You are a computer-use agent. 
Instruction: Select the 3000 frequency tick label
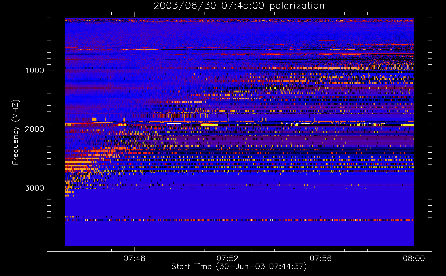(x=34, y=188)
